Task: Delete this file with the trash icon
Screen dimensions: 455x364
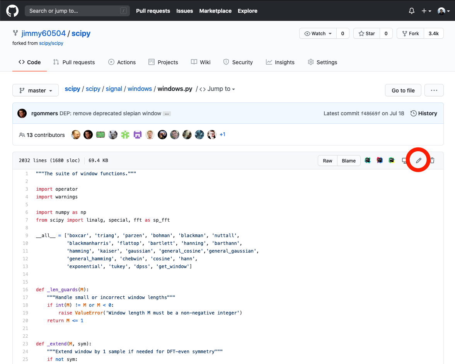Action: point(432,161)
